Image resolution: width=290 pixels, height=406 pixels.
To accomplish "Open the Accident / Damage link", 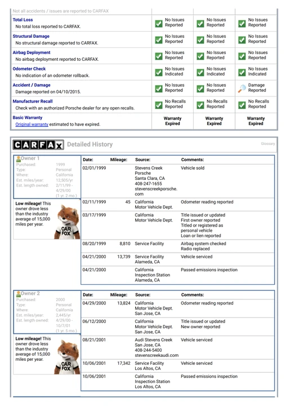I will click(x=32, y=85).
